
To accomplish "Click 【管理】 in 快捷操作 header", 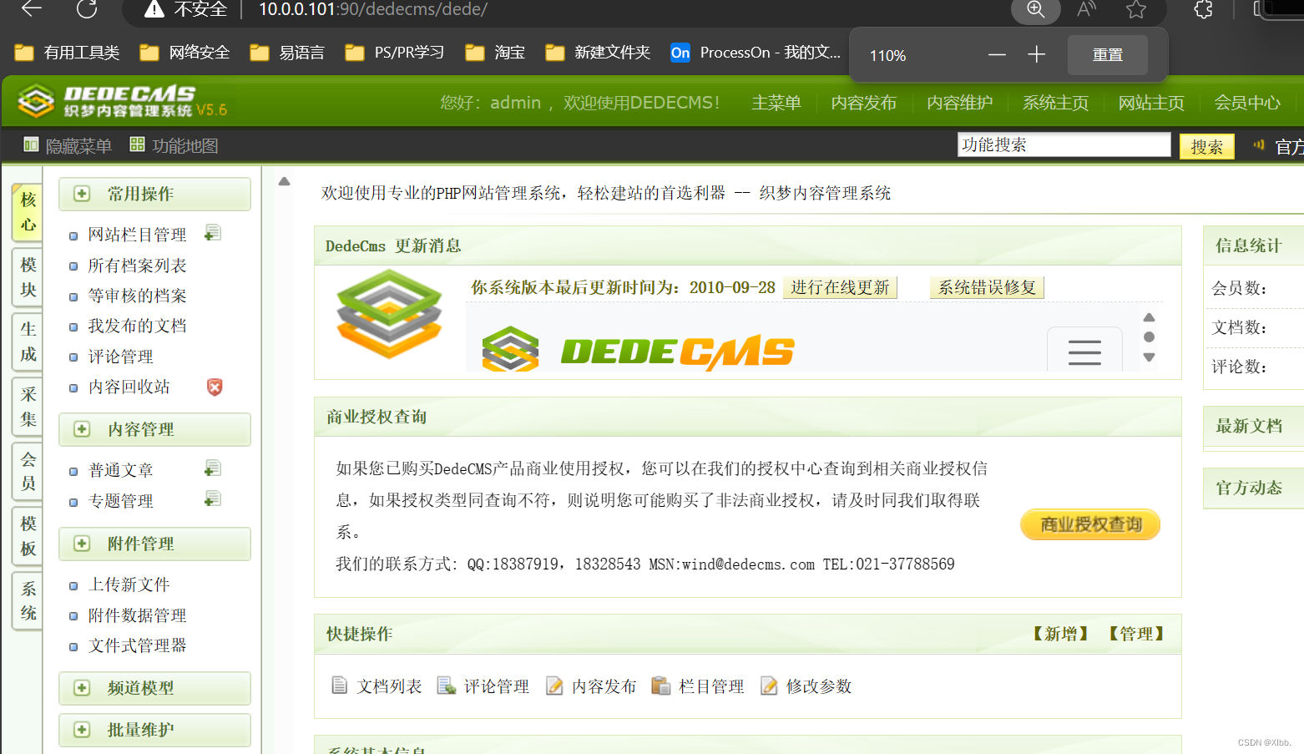I will (1136, 634).
